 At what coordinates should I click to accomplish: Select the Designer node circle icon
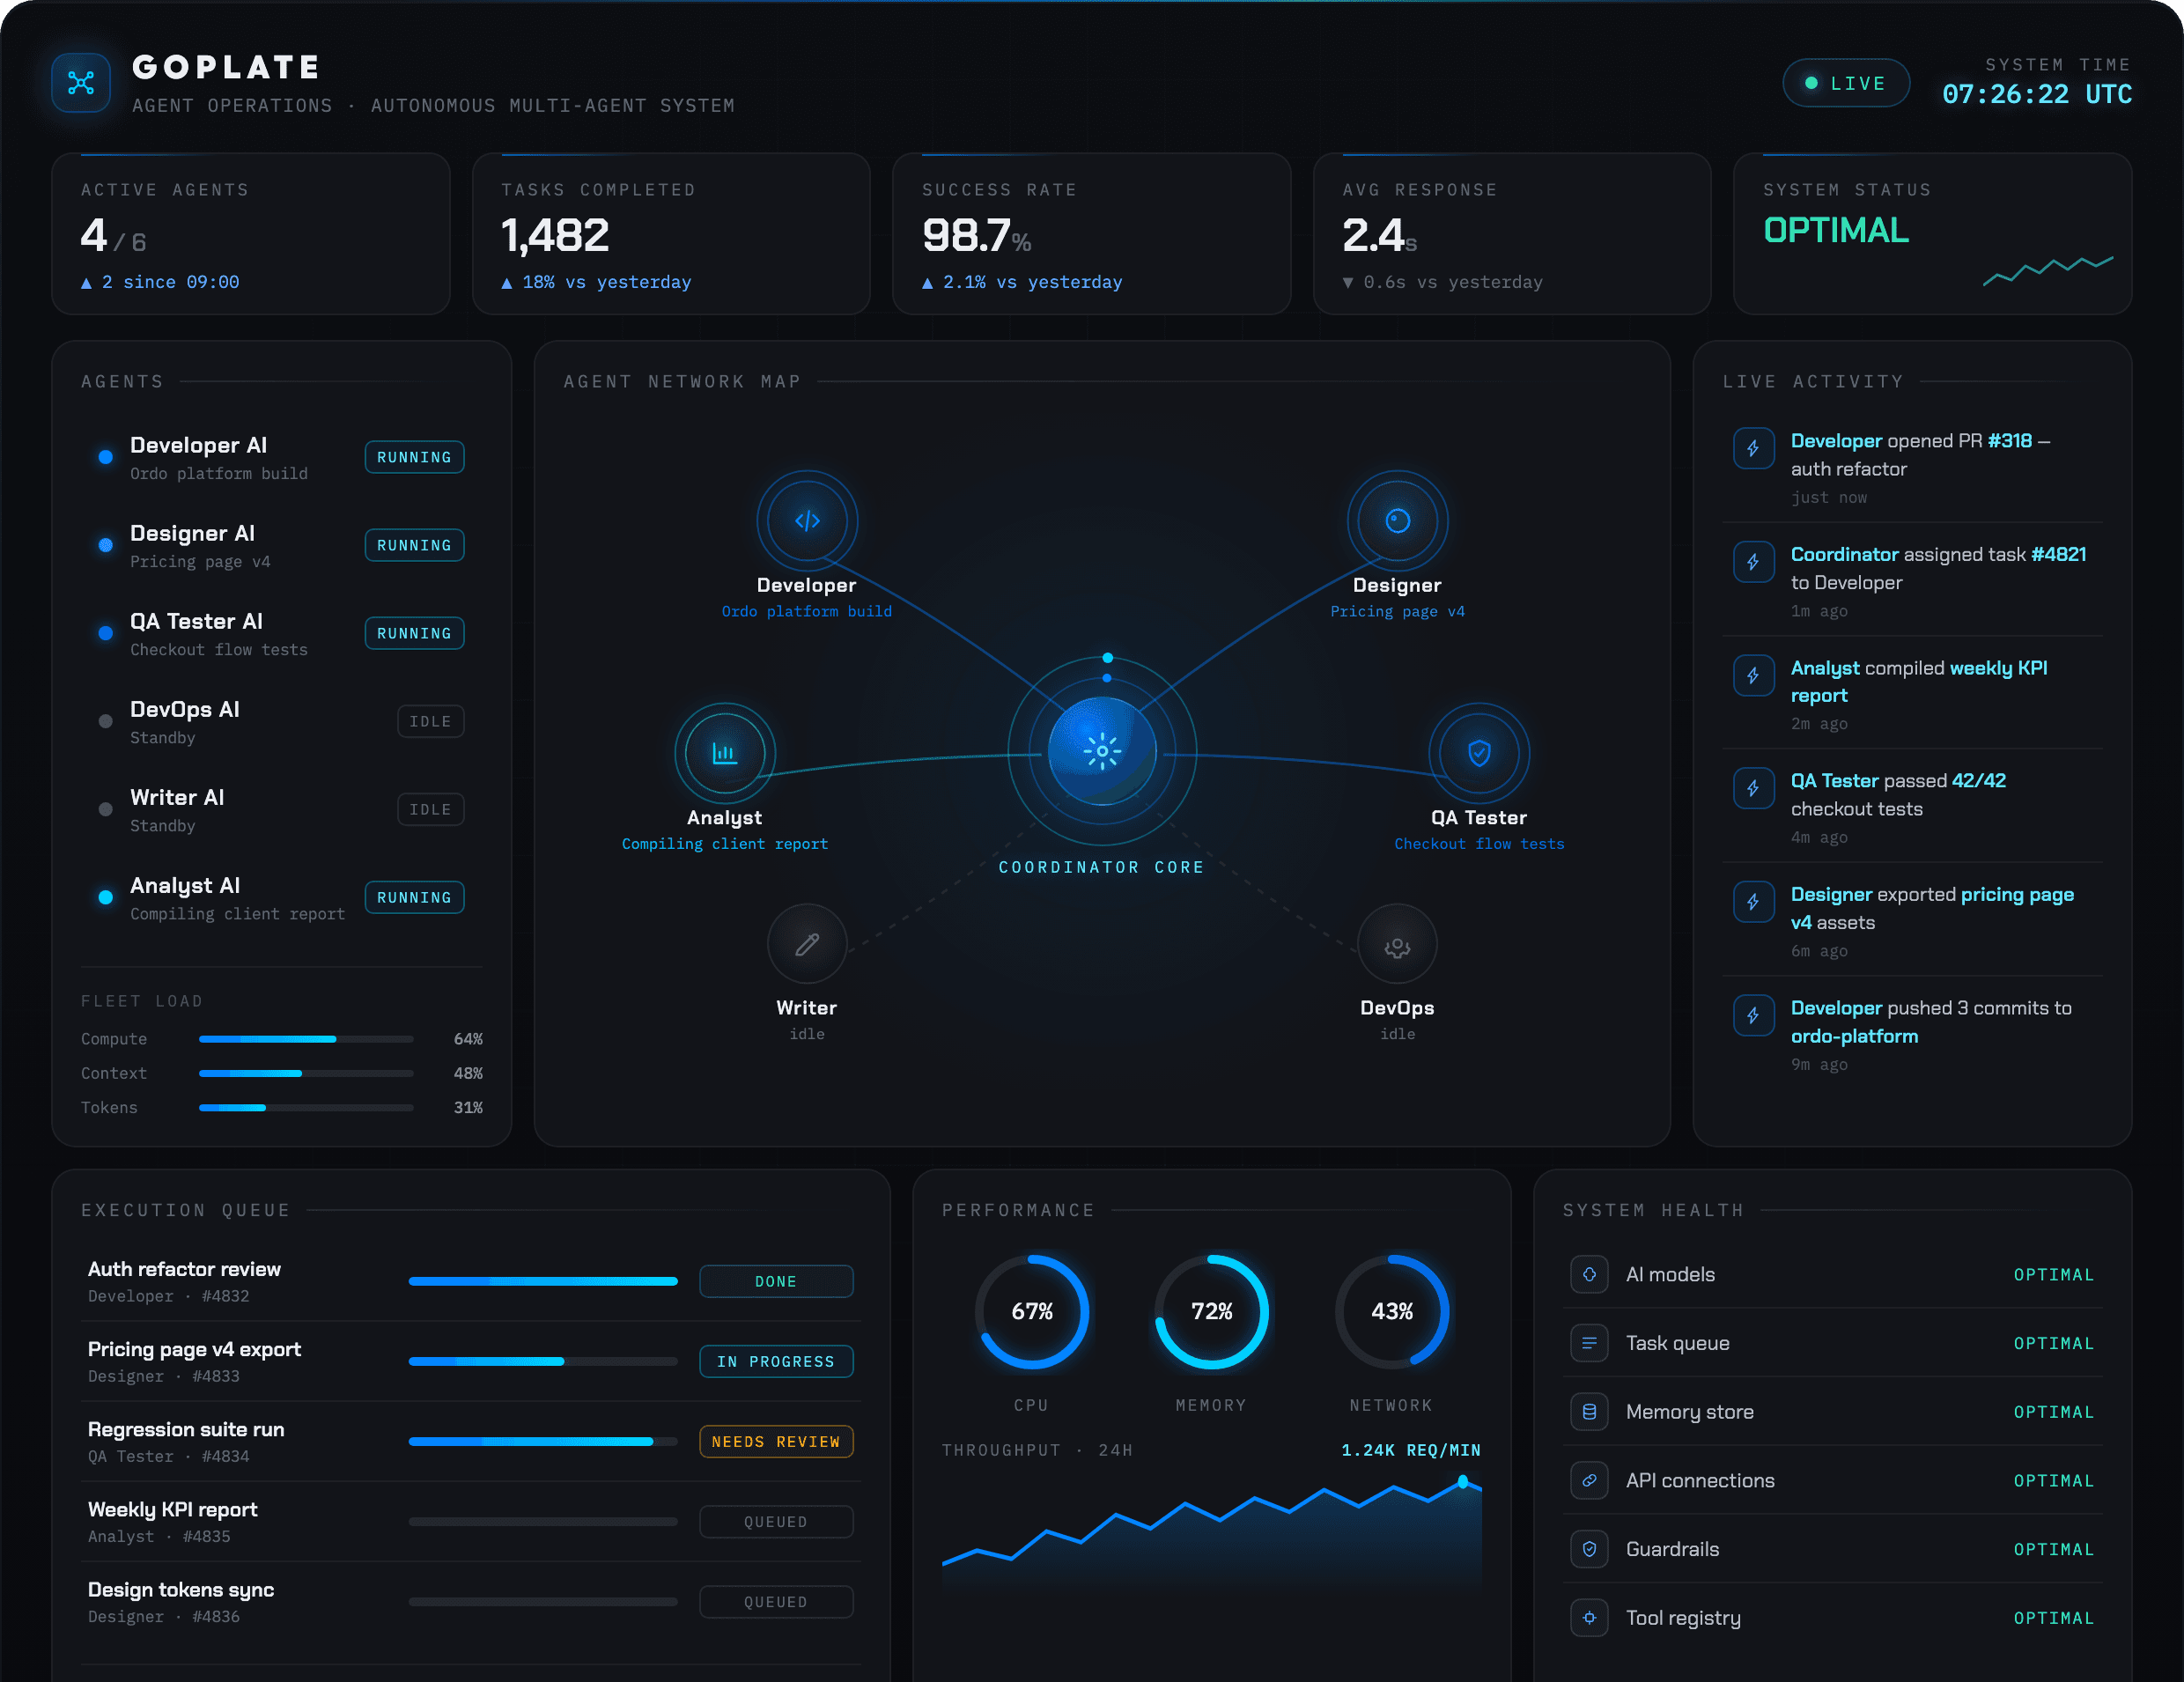click(1397, 521)
